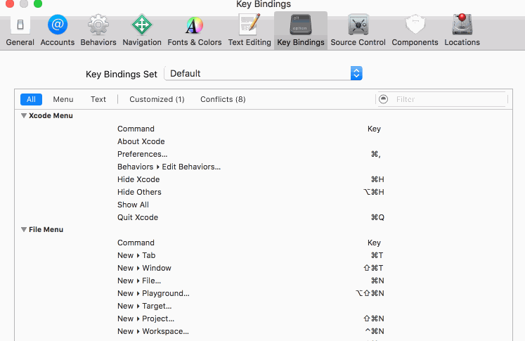Open the Key Bindings Set dropdown
Viewport: 525px width, 341px height.
pos(263,73)
